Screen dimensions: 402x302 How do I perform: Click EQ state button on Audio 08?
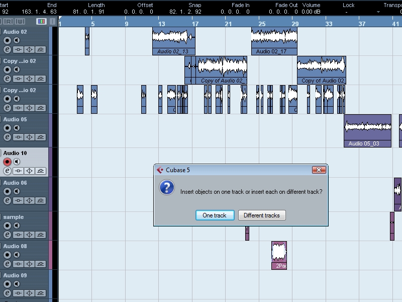(x=30, y=264)
